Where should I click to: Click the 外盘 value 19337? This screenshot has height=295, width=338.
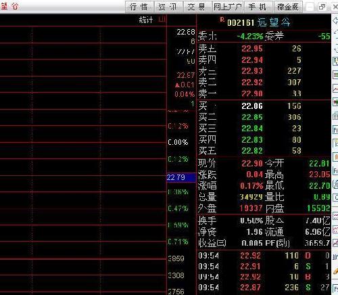point(251,208)
